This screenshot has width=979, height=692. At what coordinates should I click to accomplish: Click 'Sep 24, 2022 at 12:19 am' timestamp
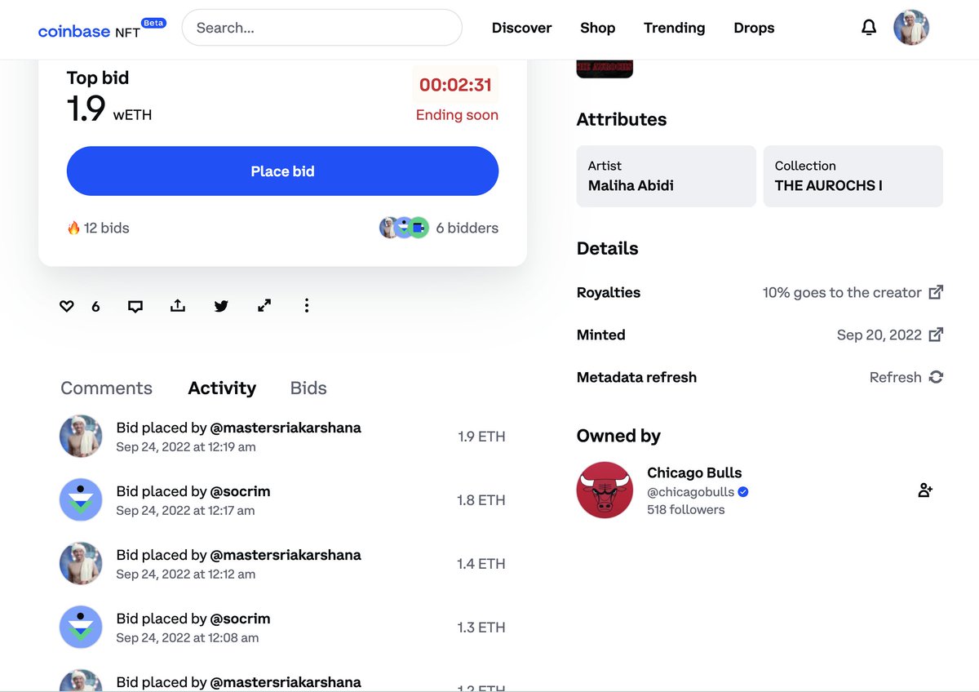[x=186, y=446]
